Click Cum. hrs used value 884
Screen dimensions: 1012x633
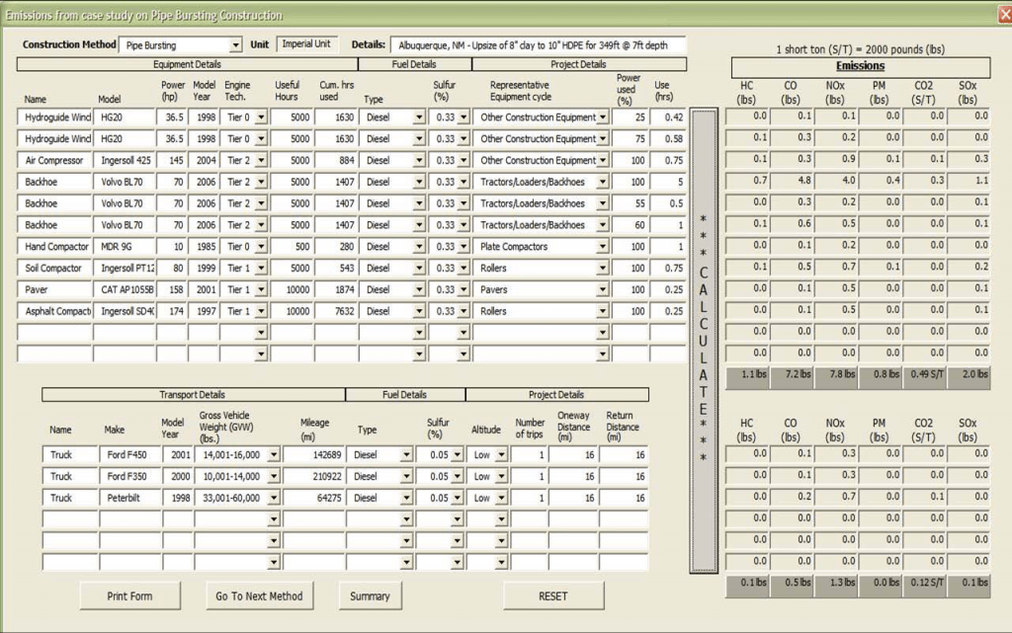pos(336,161)
